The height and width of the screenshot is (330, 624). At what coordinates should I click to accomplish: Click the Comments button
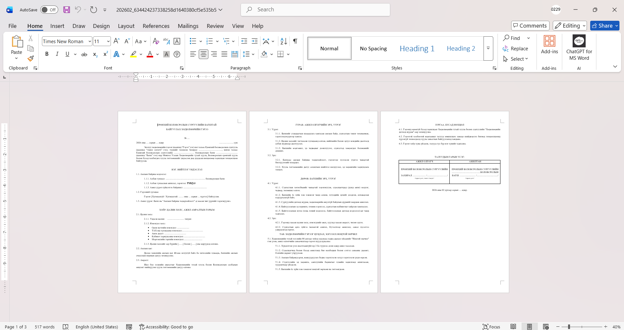pos(530,26)
